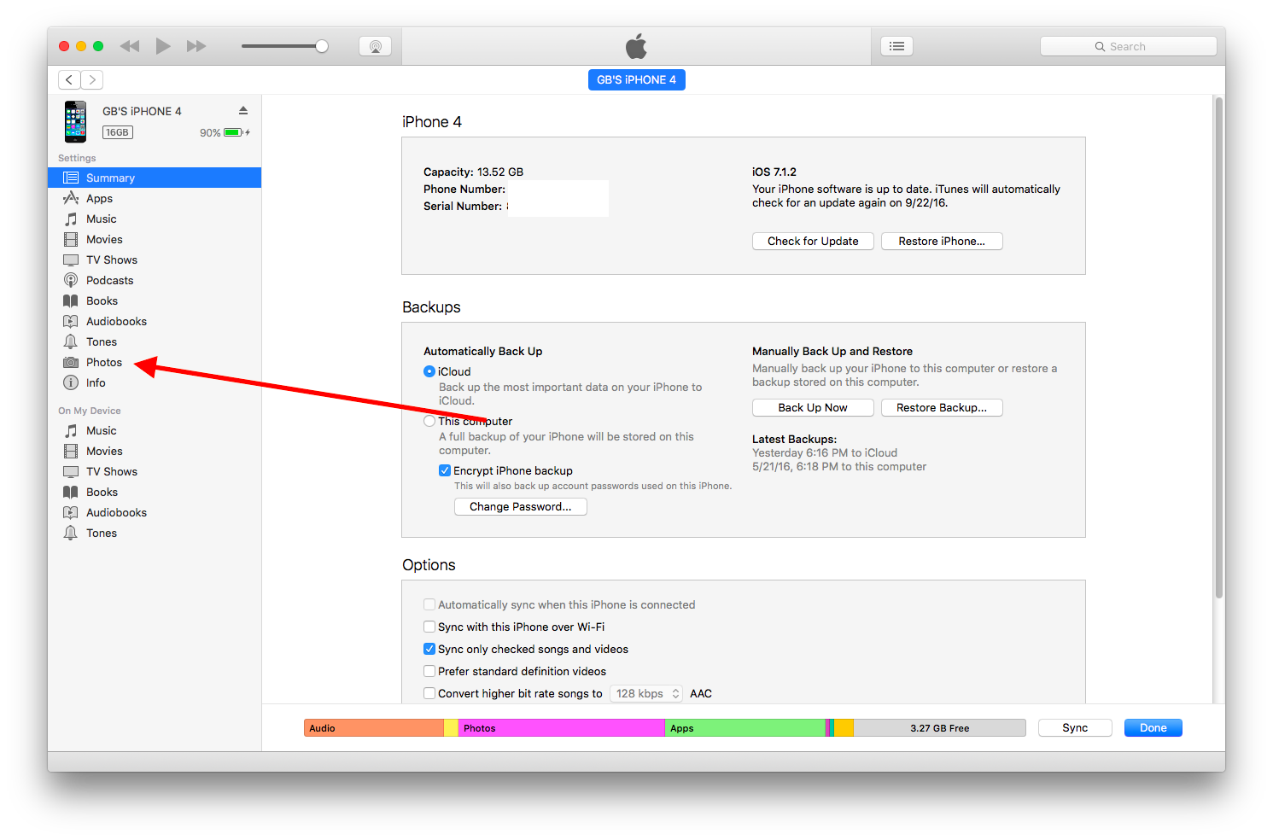Viewport: 1273px width, 840px height.
Task: Select This computer backup radio button
Action: tap(429, 421)
